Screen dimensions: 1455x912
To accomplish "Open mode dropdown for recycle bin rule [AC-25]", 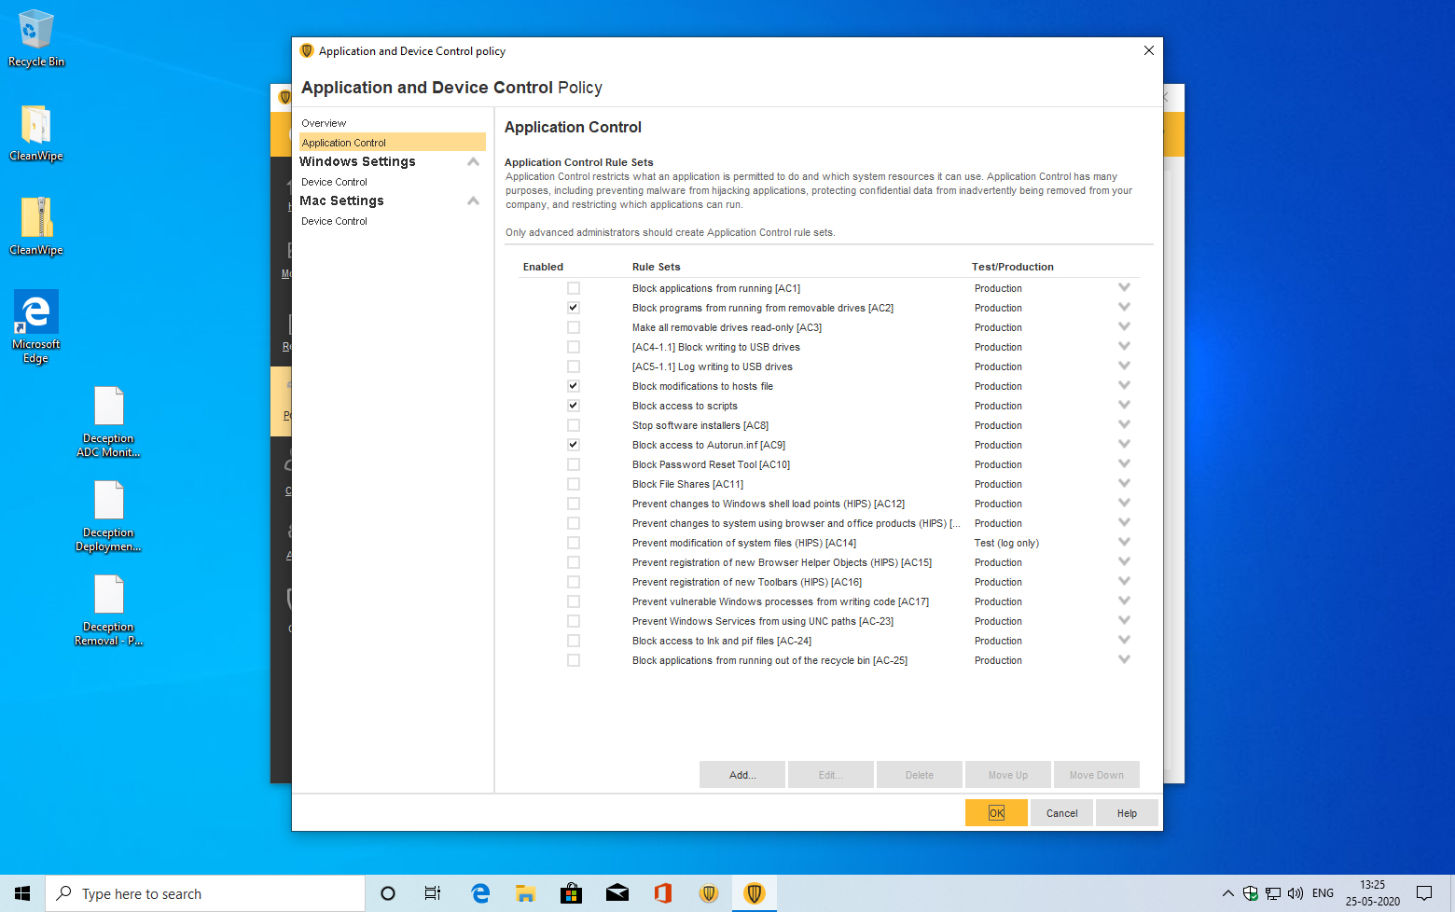I will (1124, 659).
